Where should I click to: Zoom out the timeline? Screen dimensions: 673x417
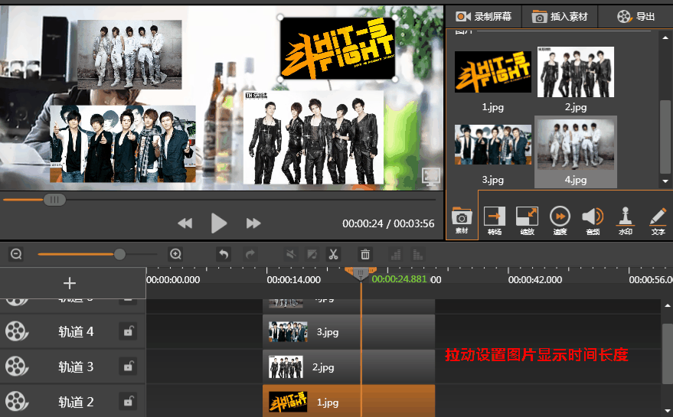pyautogui.click(x=16, y=254)
